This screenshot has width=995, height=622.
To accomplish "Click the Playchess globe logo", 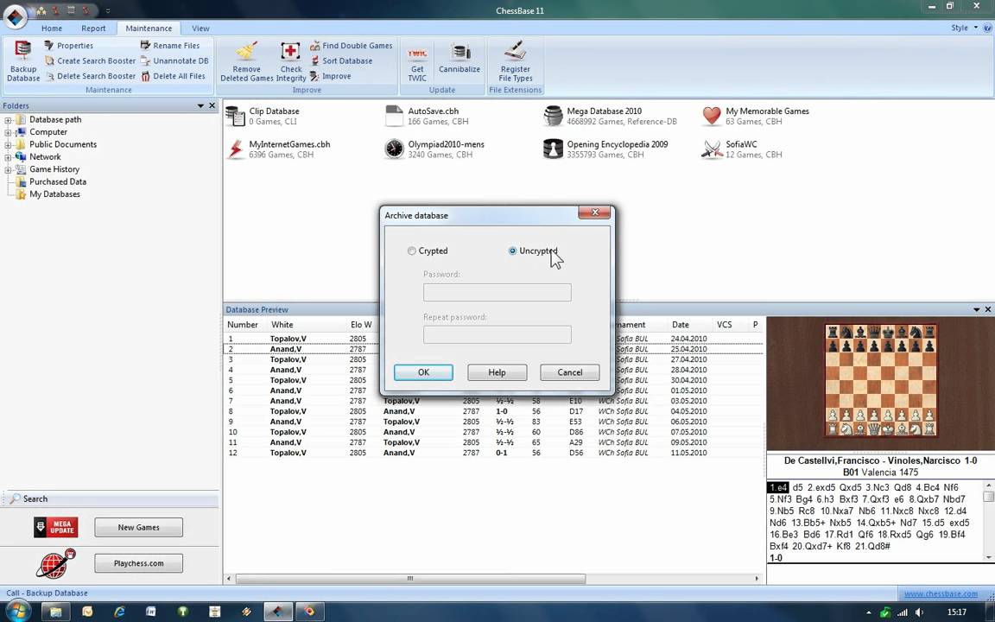I will [56, 563].
